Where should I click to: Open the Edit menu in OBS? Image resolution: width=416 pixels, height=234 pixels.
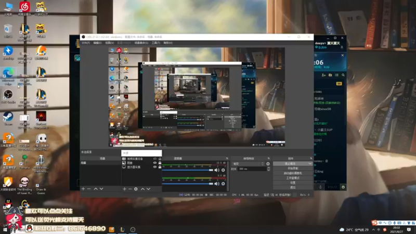(x=97, y=43)
